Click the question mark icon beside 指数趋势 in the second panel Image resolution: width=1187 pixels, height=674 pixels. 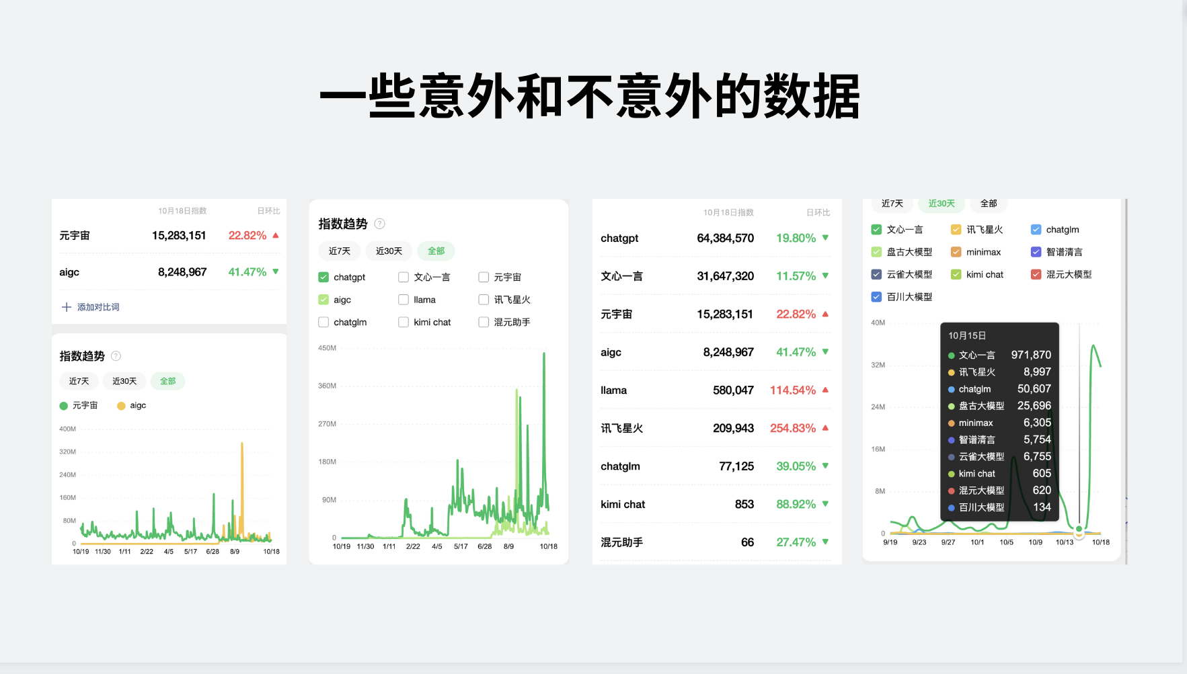click(x=379, y=224)
